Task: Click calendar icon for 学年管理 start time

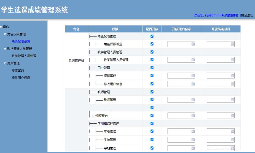Action: (x=193, y=140)
